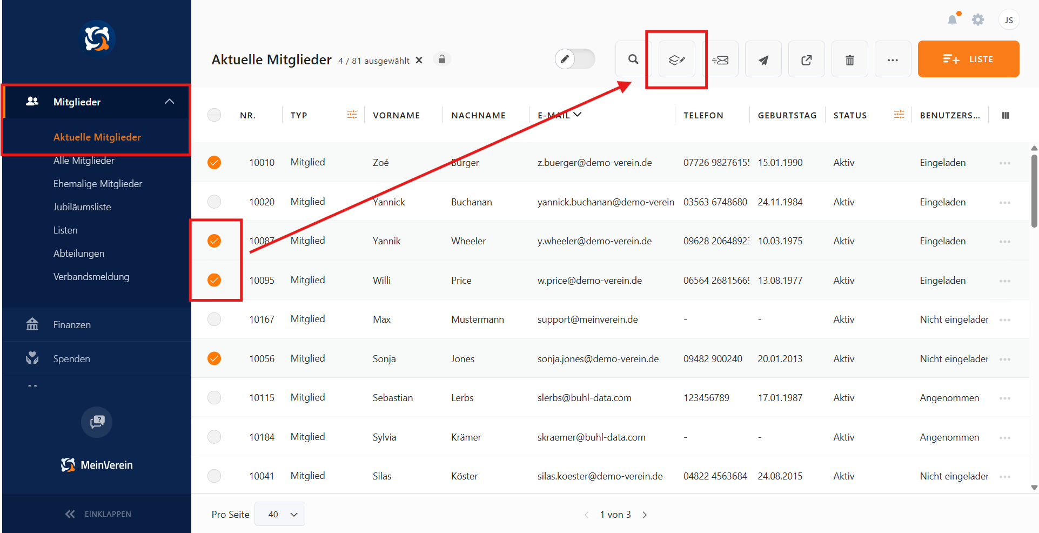Open the notifications bell
The image size is (1039, 533).
pos(952,20)
